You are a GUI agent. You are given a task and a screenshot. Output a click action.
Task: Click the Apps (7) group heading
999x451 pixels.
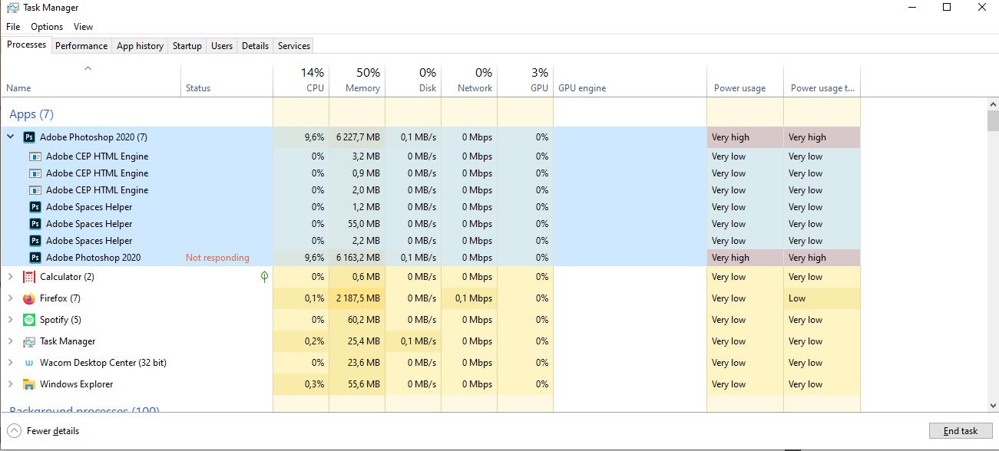pos(31,114)
